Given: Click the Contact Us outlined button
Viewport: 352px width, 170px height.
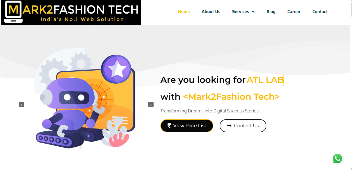Looking at the screenshot, I should 243,126.
